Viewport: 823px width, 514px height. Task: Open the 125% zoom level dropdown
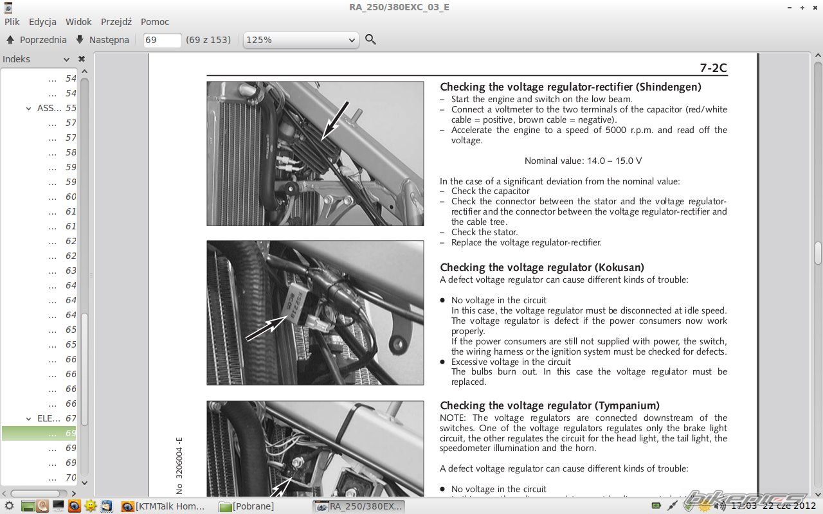300,40
